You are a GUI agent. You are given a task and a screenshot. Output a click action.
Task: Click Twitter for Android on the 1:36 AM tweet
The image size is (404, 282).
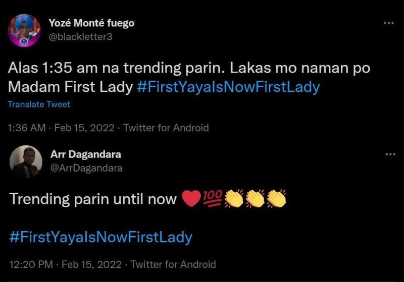tap(166, 128)
